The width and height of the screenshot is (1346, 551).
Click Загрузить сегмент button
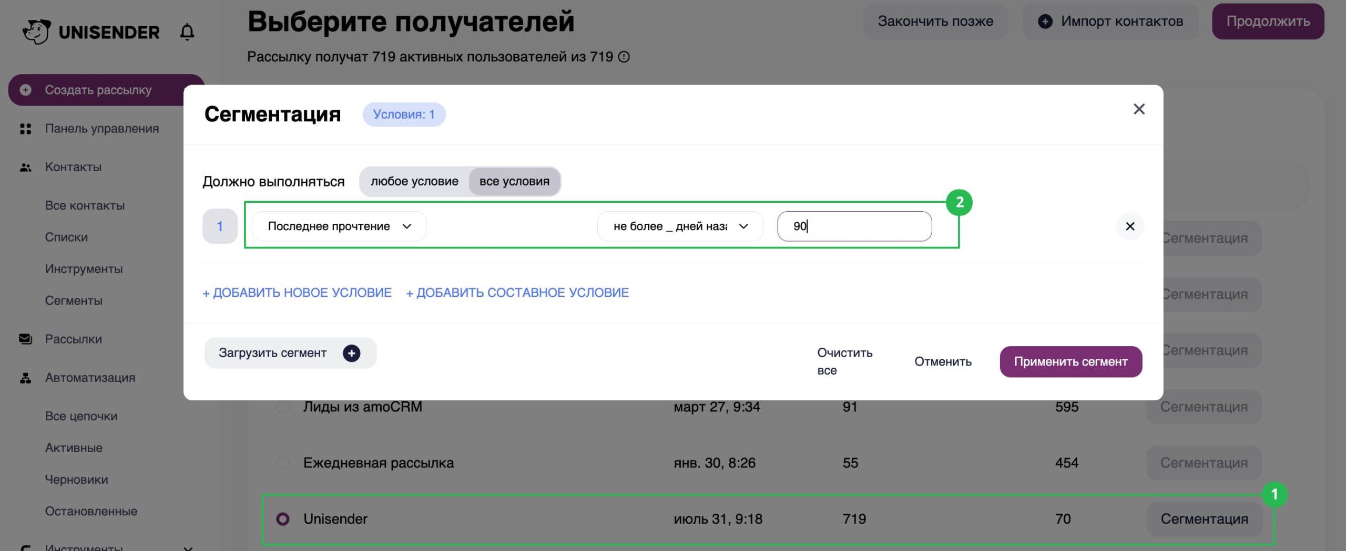click(290, 353)
